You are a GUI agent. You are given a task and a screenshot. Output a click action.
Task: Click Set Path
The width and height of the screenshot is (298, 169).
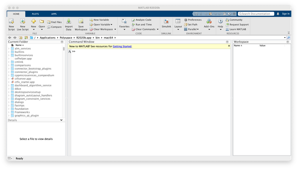190,25
